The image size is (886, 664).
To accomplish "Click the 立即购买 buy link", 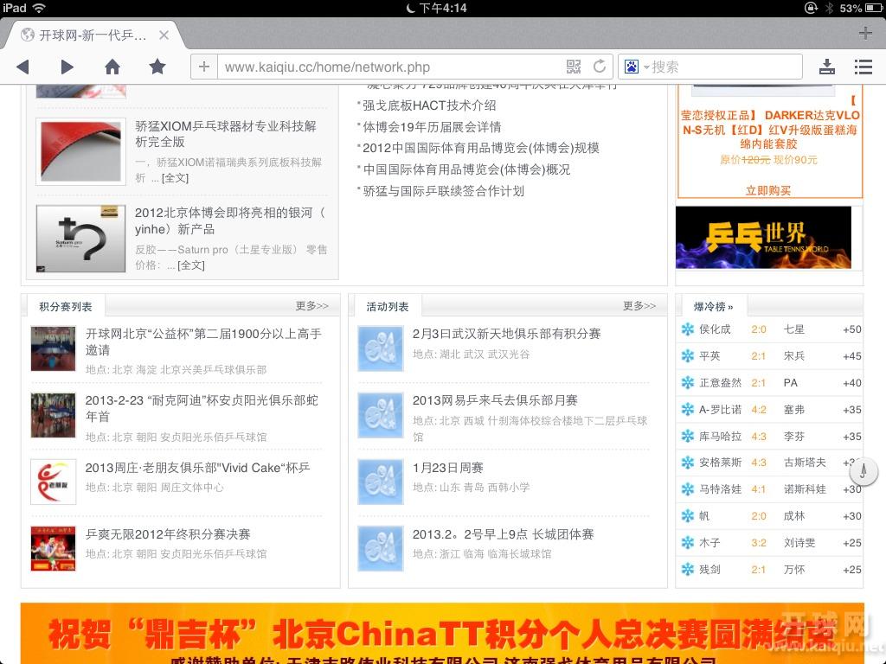I will (x=768, y=191).
